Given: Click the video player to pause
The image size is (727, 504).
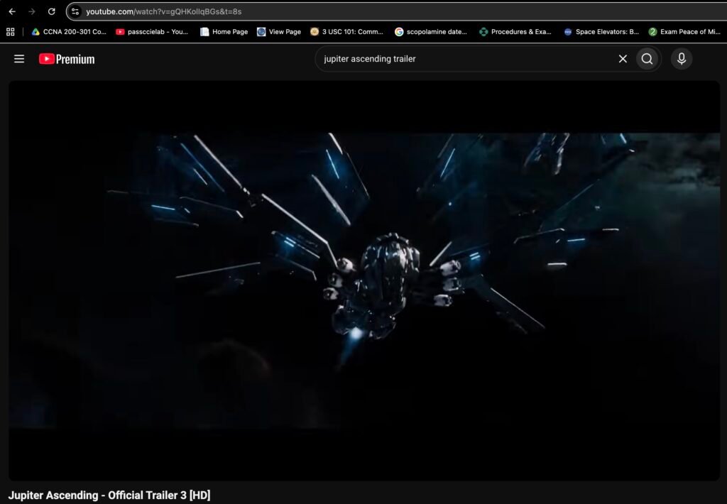Looking at the screenshot, I should pyautogui.click(x=364, y=280).
